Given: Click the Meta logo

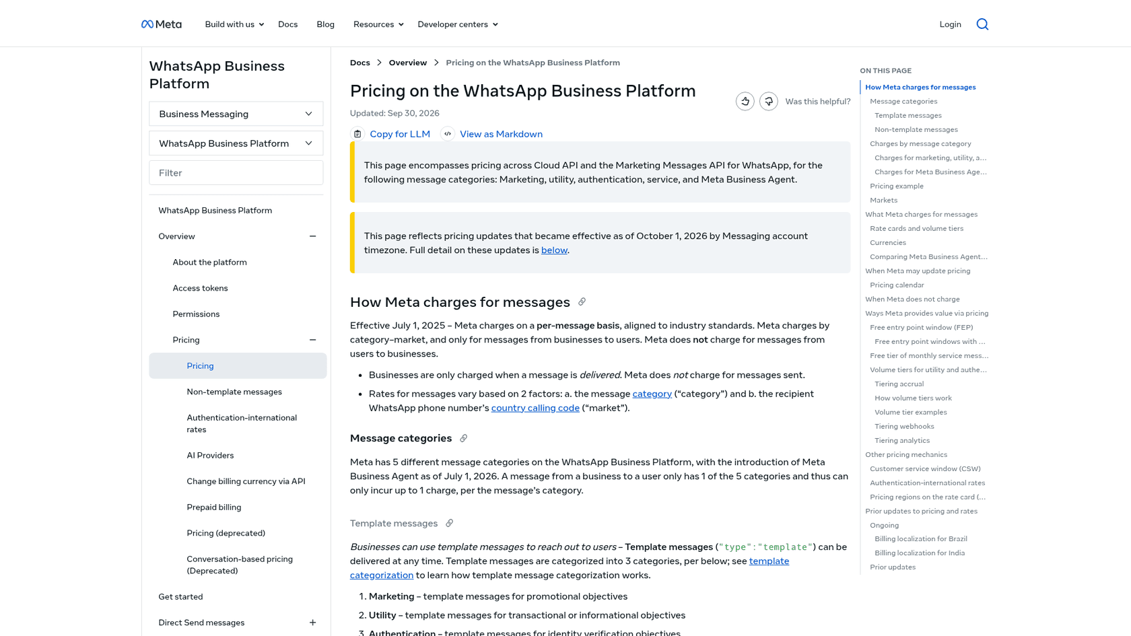Looking at the screenshot, I should (162, 24).
